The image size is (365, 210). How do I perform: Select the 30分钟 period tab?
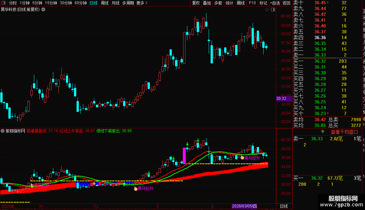pos(66,3)
